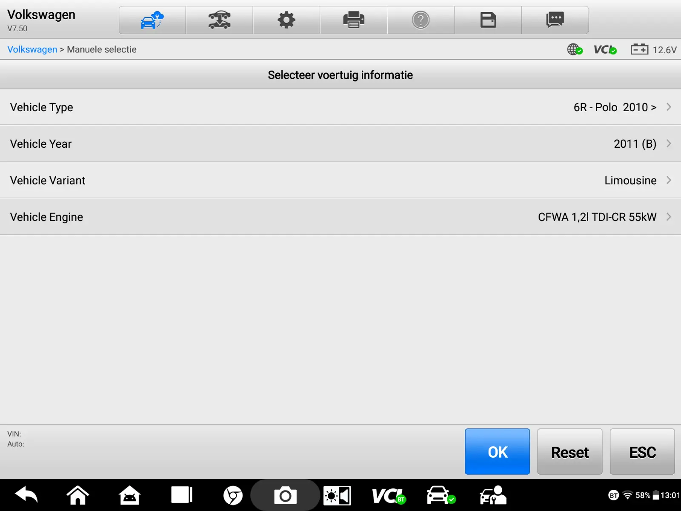
Task: Click the 58% battery level indicator
Action: coord(647,495)
